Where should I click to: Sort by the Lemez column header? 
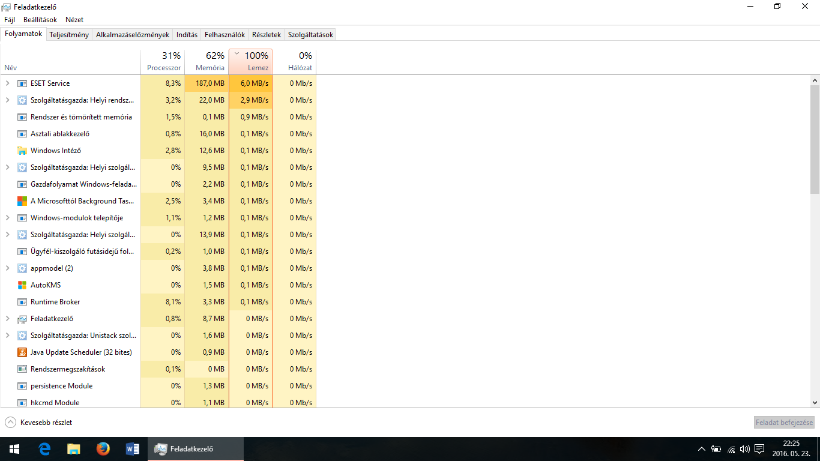(x=250, y=62)
